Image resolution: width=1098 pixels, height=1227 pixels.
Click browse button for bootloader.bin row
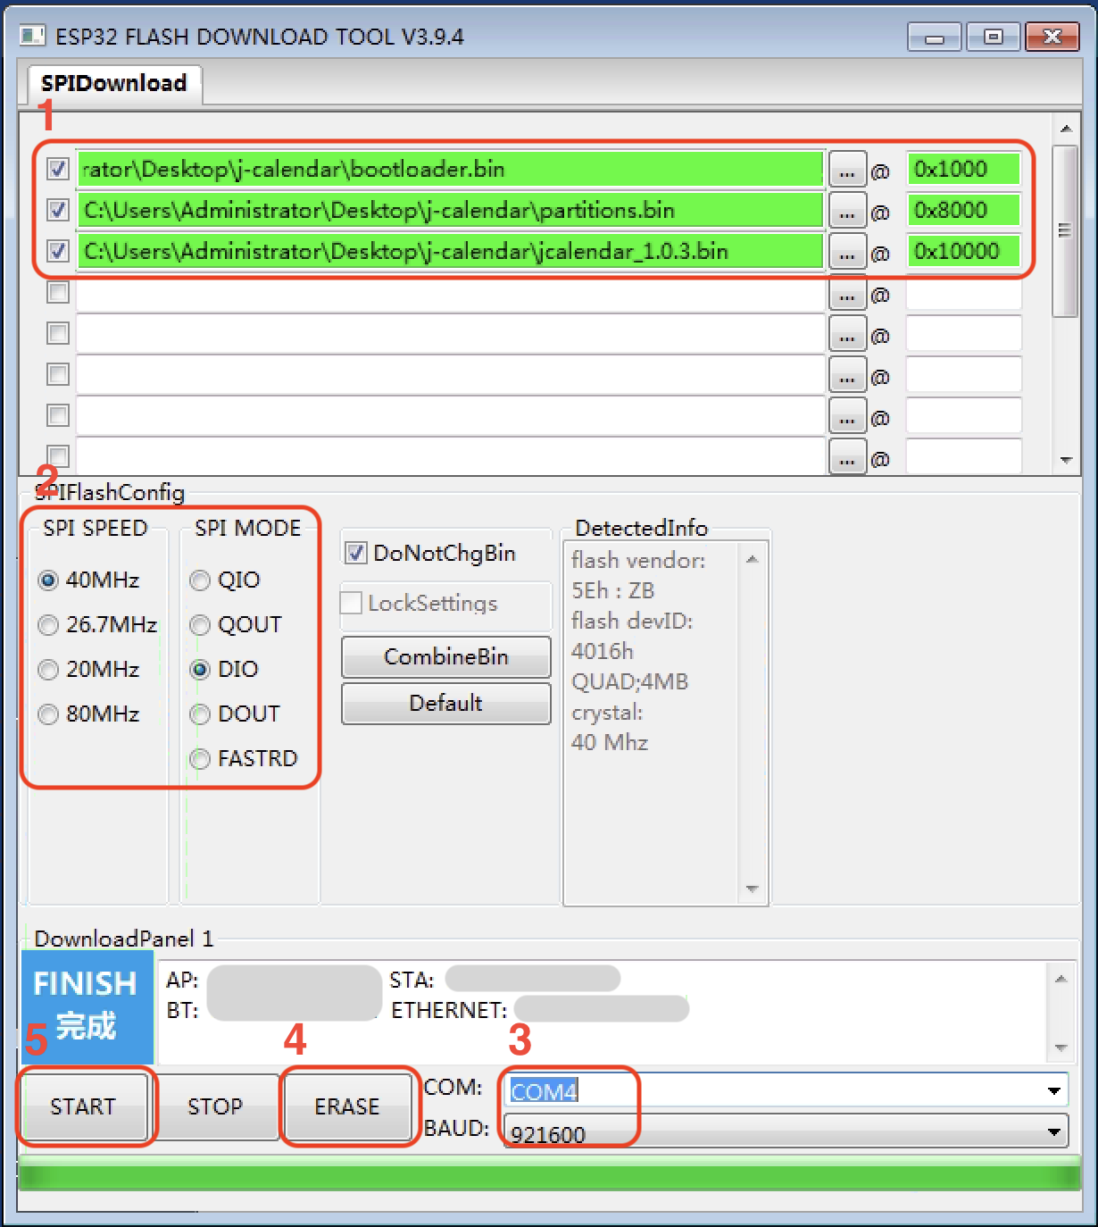[846, 170]
